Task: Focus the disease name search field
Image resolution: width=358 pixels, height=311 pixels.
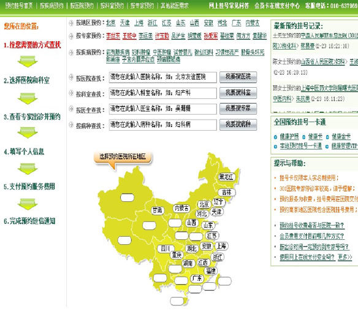Action: point(163,125)
